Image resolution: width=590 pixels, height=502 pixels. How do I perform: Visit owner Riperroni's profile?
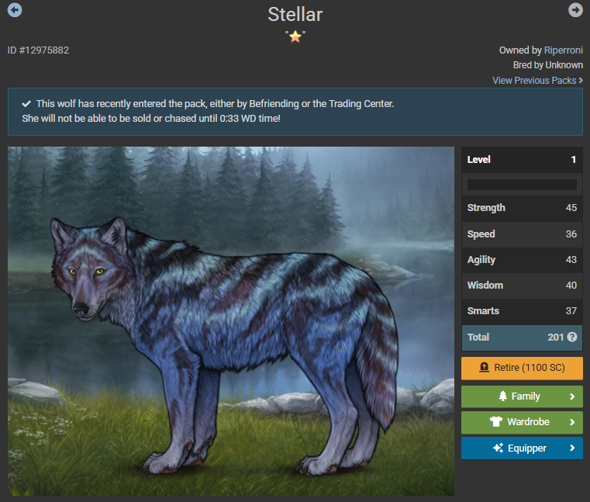click(564, 50)
